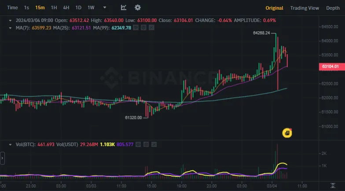Switch to Original chart view
The image size is (345, 191).
tap(274, 8)
